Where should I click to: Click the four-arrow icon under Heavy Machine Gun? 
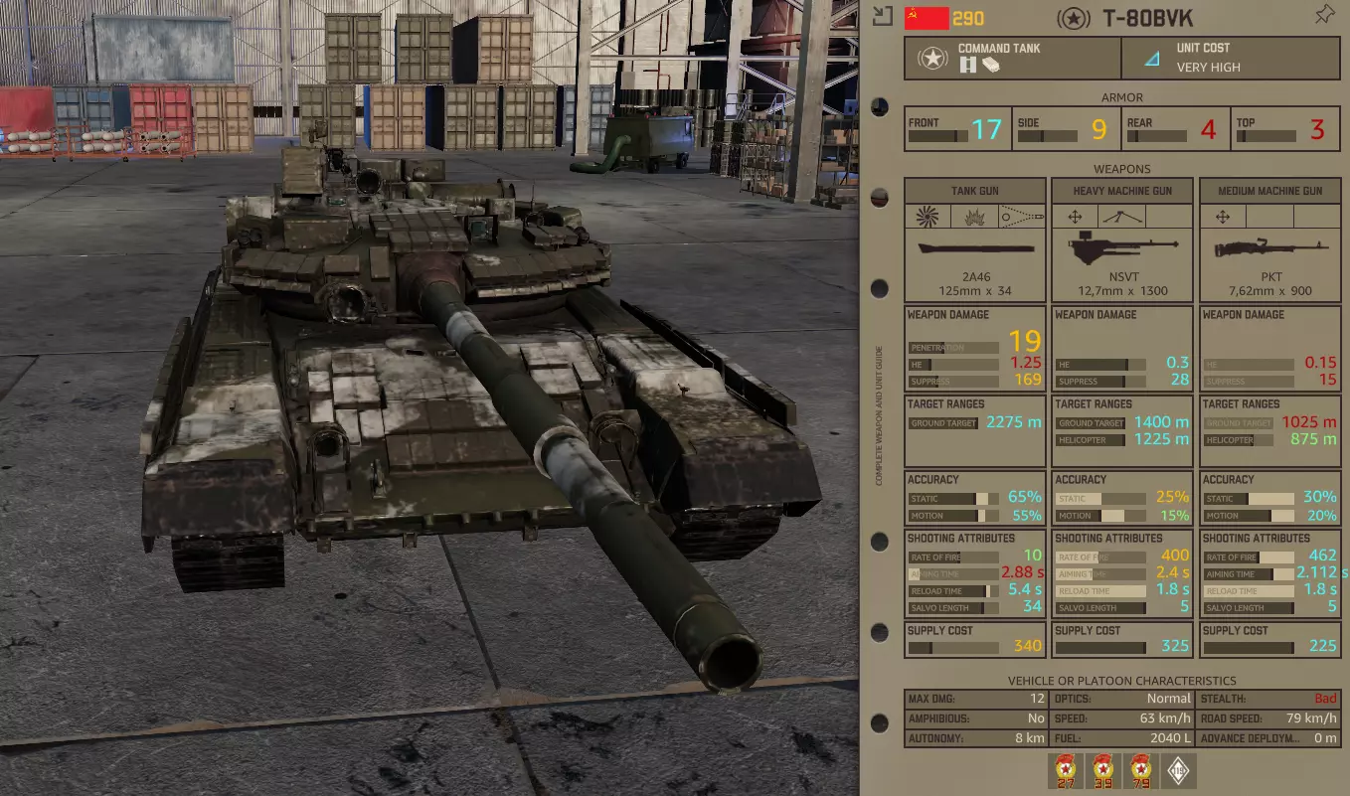1075,216
